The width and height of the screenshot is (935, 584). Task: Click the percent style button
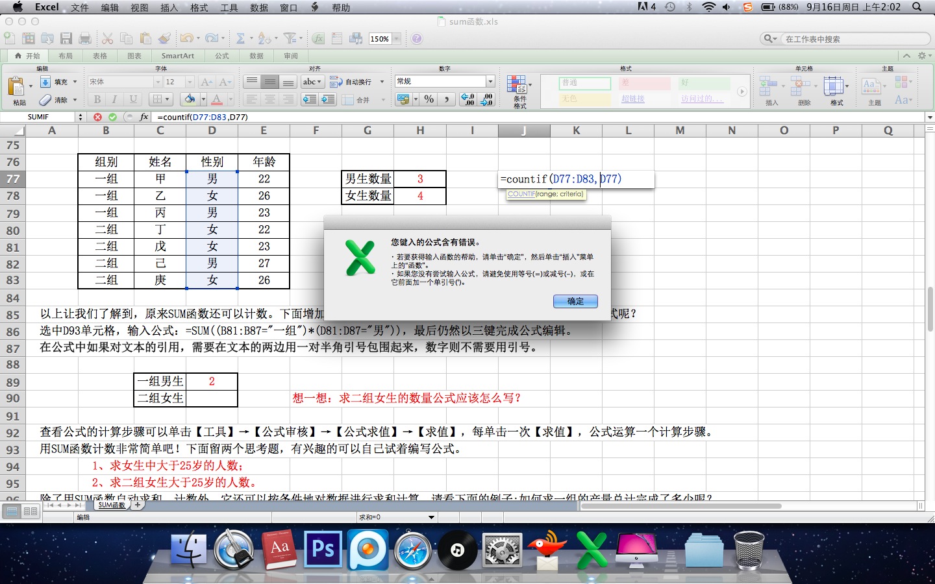429,99
